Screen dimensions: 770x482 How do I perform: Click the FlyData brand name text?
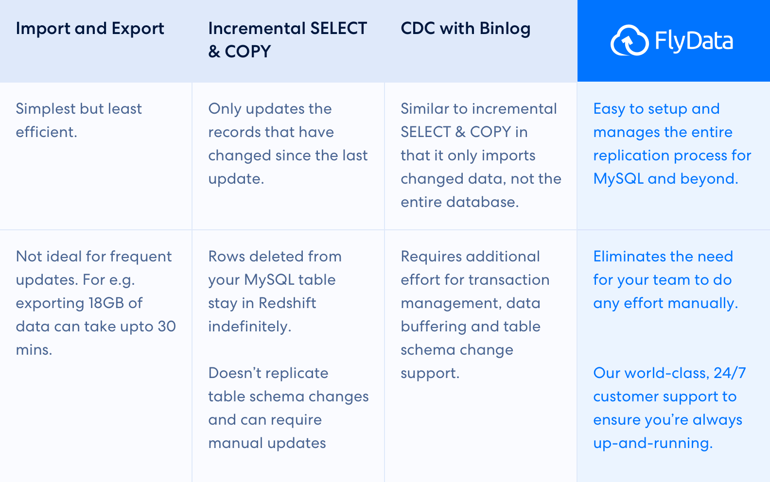694,41
